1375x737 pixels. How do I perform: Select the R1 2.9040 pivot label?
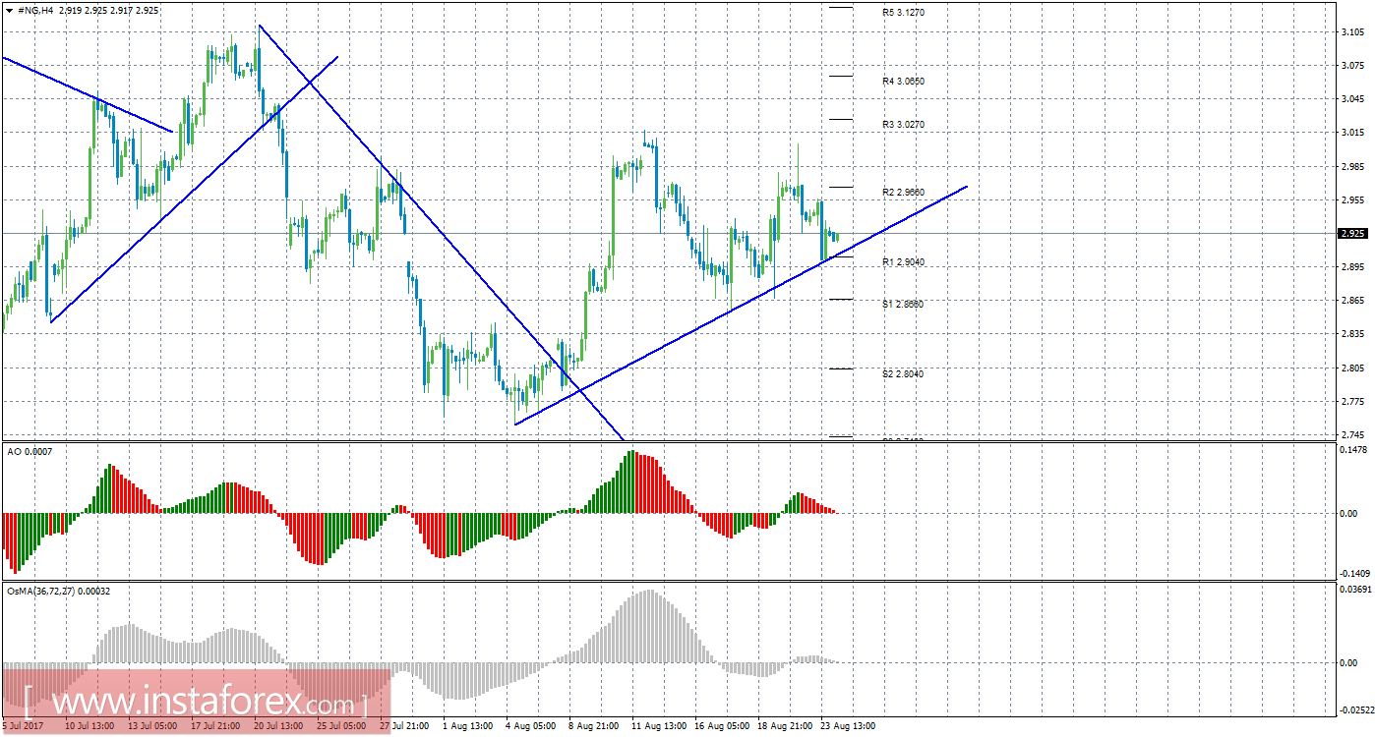(903, 262)
